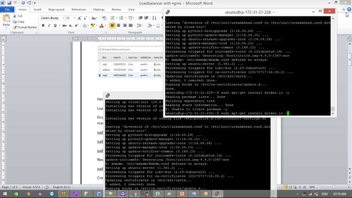Open the Clipboard pane launcher
Viewport: 352px width, 198px height.
[36, 33]
